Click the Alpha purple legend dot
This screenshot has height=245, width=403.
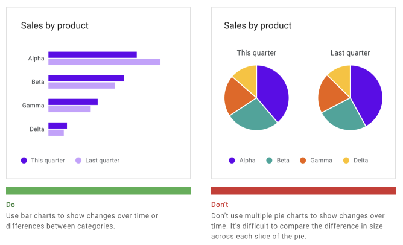click(x=232, y=161)
